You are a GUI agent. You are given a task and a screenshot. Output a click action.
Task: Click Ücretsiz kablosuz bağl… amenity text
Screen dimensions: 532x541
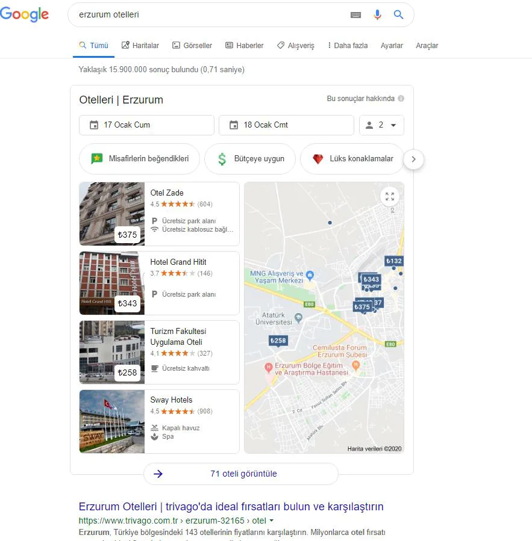click(198, 229)
